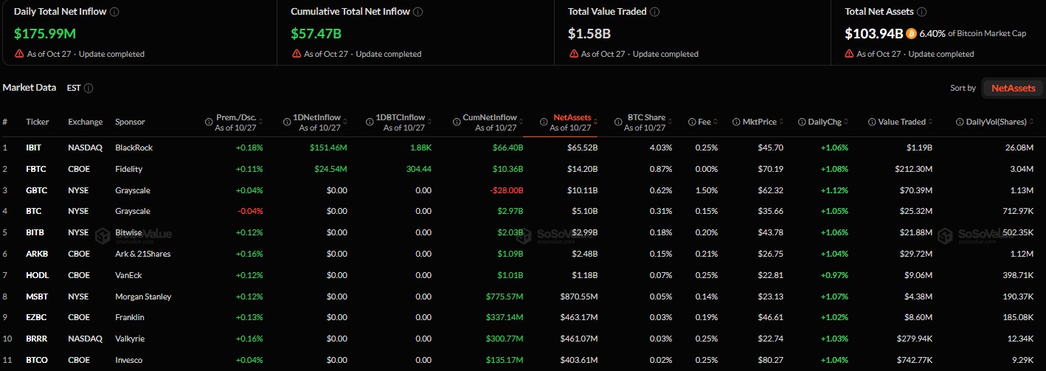Click the BlackRock sponsor cell
Viewport: 1046px width, 371px height.
coord(134,148)
